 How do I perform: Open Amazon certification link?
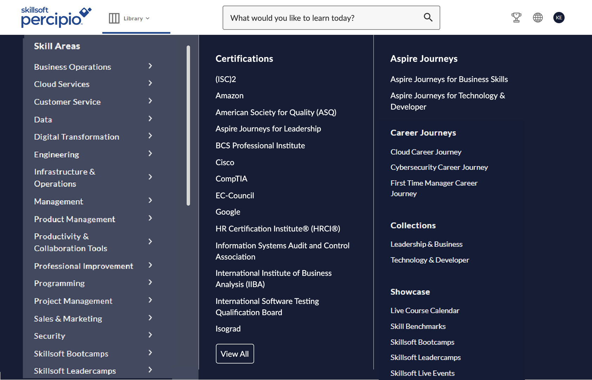click(229, 96)
